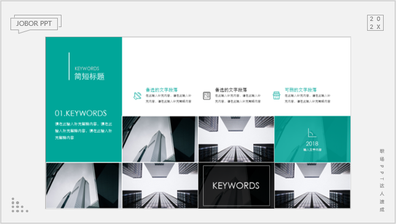Click the angle ruler icon above 2018
396x224 pixels.
tap(312, 133)
